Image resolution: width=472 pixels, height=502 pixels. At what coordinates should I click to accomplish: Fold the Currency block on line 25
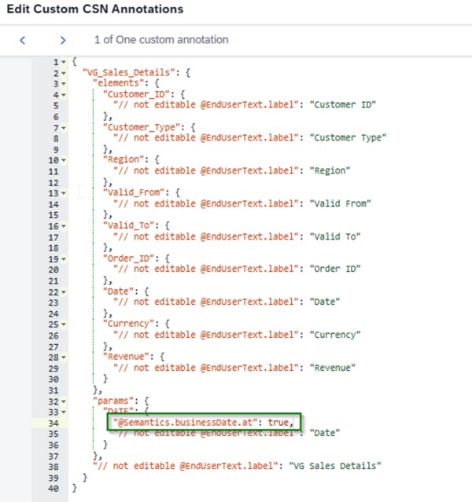[65, 323]
